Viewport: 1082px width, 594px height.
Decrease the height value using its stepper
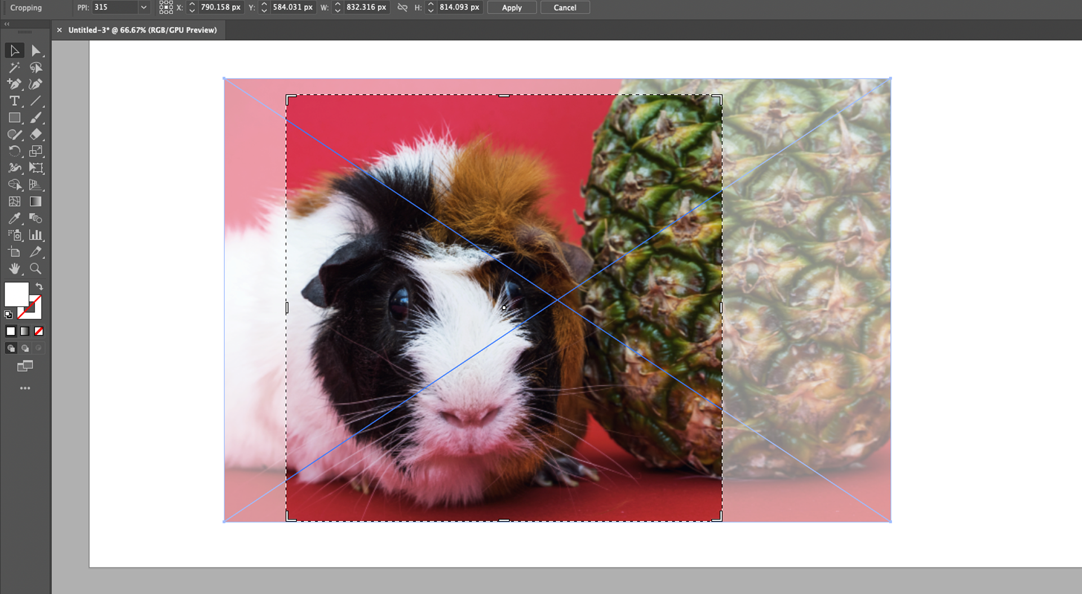(x=431, y=10)
